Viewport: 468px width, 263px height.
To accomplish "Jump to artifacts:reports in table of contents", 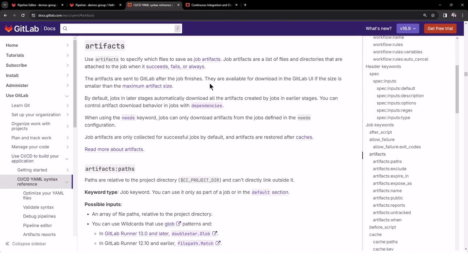I will (x=389, y=205).
